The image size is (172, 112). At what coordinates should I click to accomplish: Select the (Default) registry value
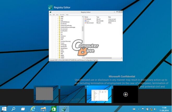click(x=89, y=19)
